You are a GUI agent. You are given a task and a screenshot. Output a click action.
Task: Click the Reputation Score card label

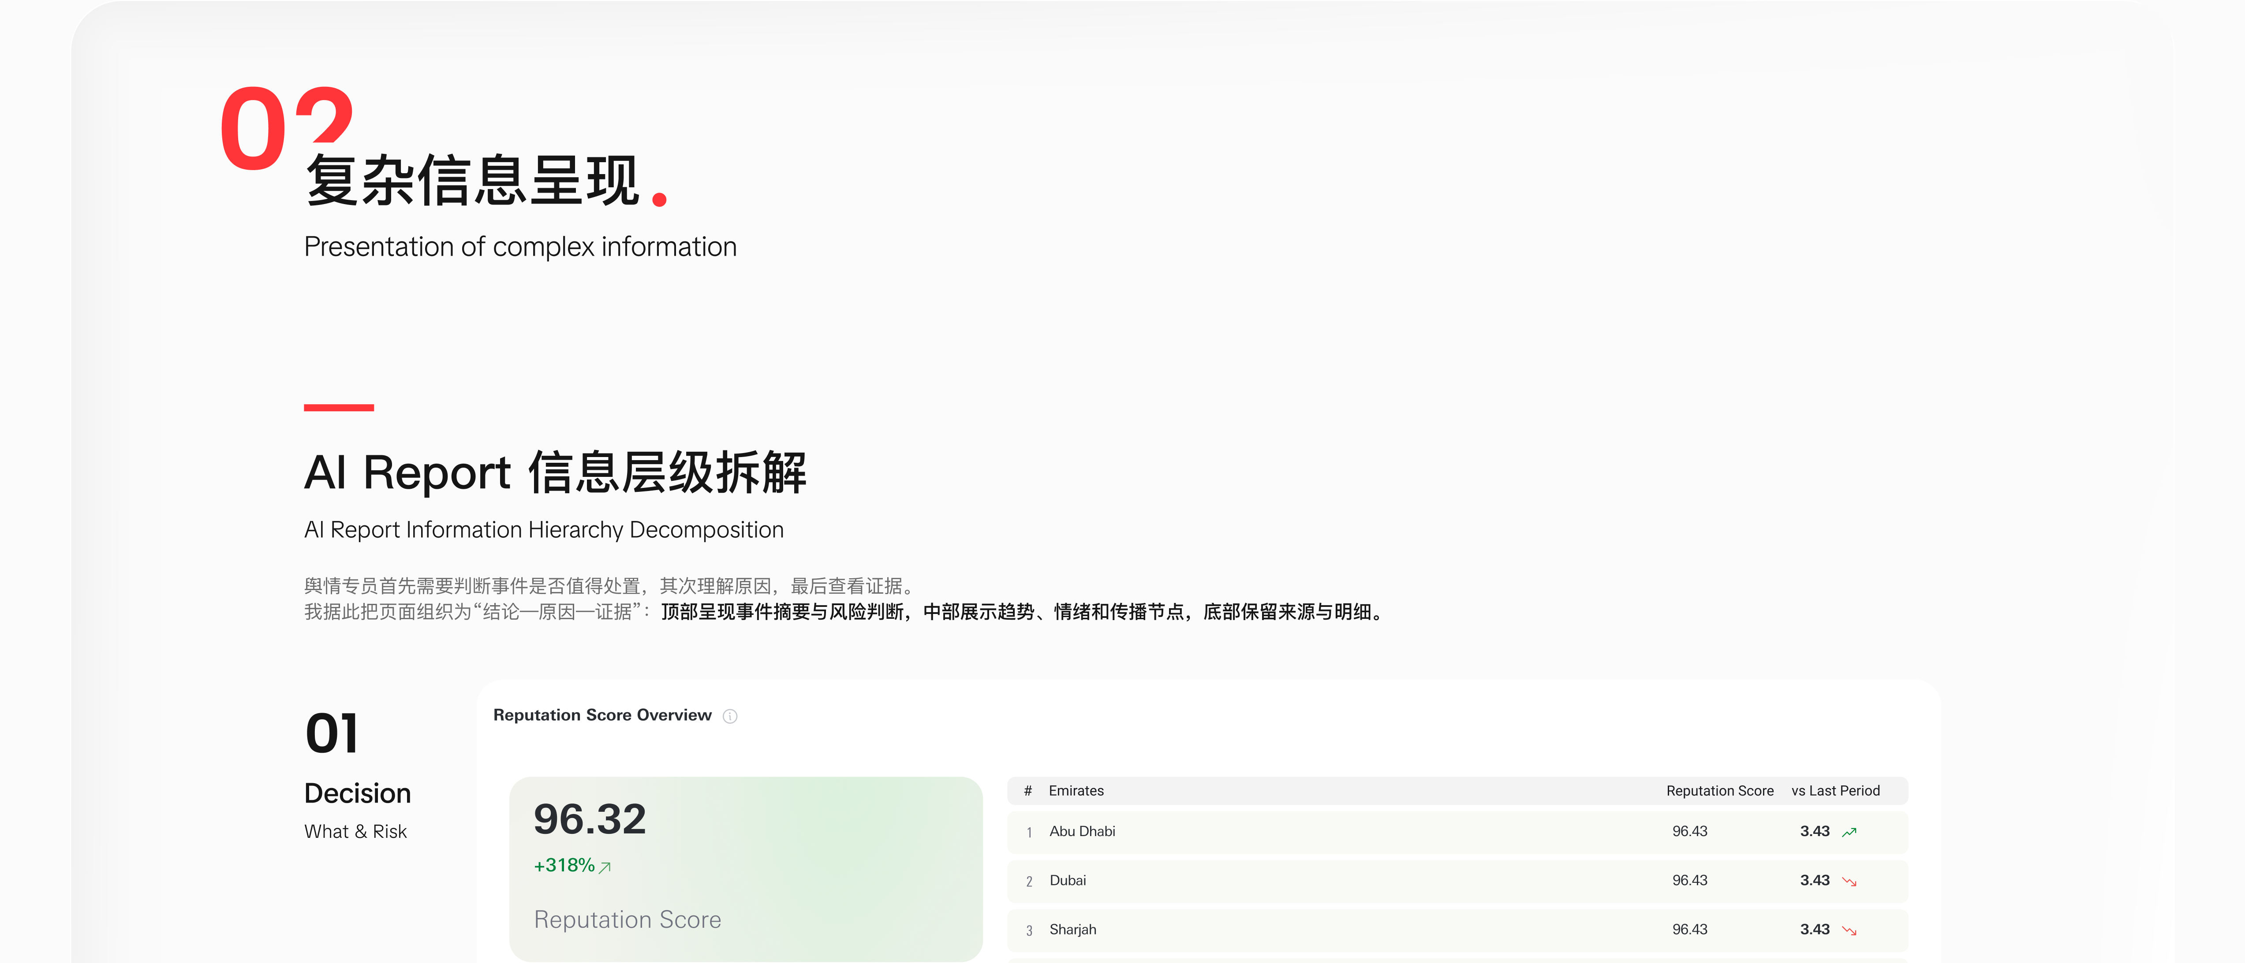point(628,919)
